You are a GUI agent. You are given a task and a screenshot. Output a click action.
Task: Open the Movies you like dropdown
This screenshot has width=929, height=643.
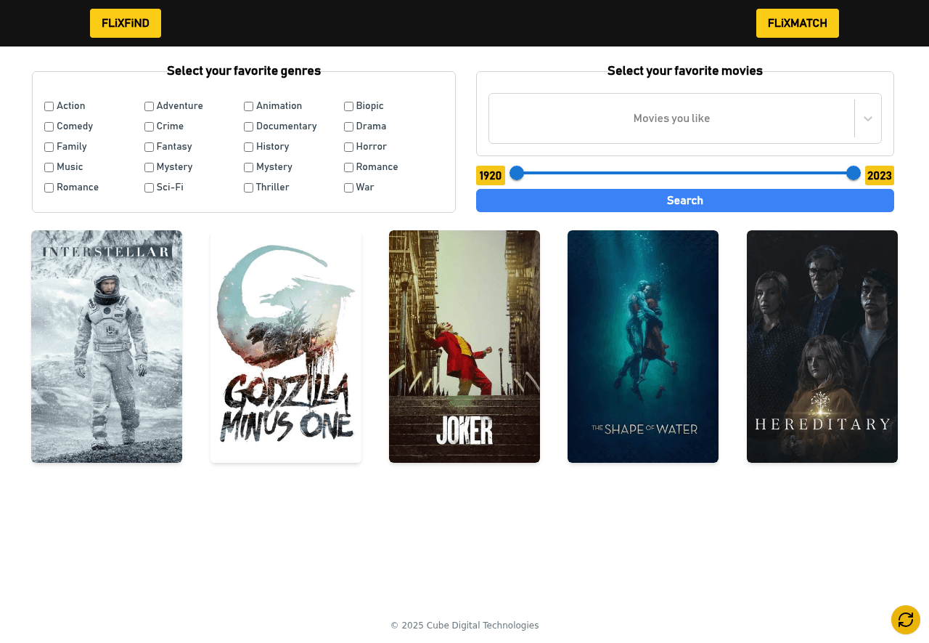[x=671, y=118]
